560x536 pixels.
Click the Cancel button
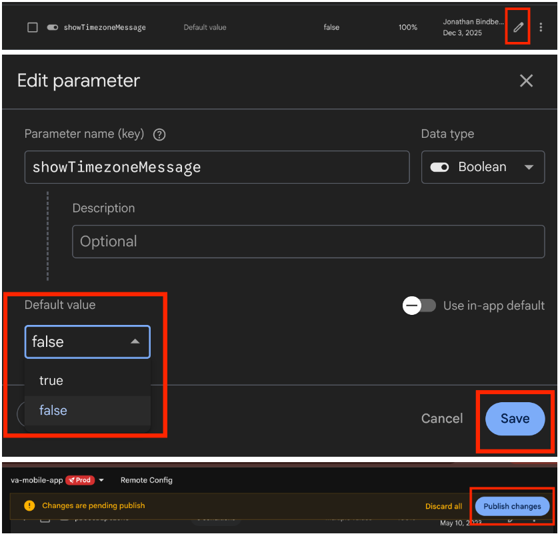[x=442, y=418]
